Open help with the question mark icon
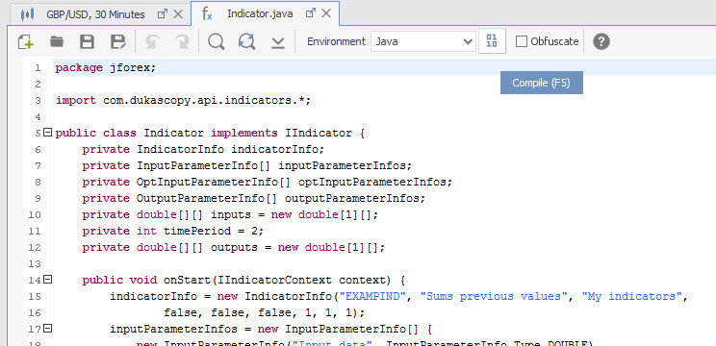 [601, 41]
